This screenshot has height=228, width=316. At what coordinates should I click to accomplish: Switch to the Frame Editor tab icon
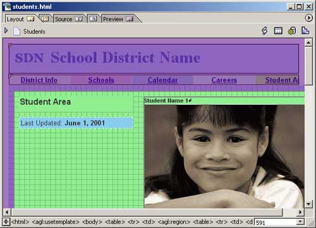[x=45, y=19]
